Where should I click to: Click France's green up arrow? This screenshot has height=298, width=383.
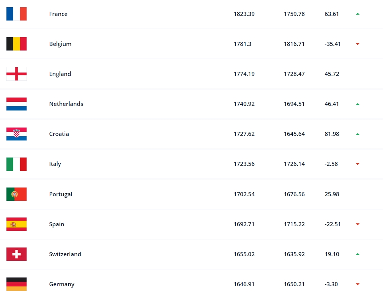coord(358,14)
